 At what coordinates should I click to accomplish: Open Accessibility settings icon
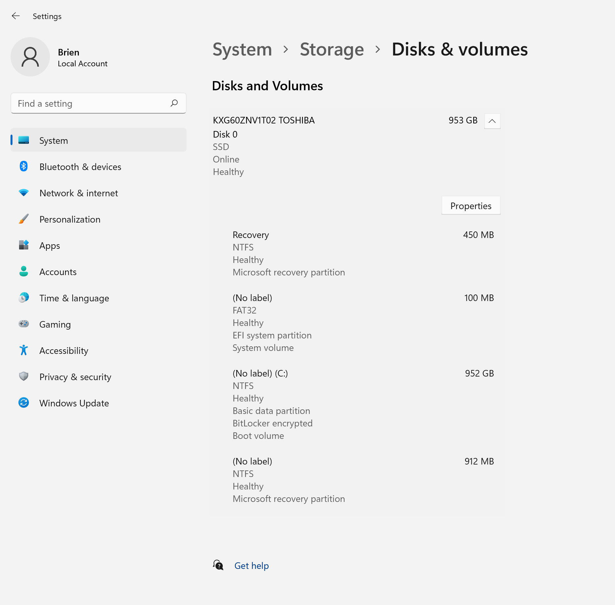click(x=23, y=351)
